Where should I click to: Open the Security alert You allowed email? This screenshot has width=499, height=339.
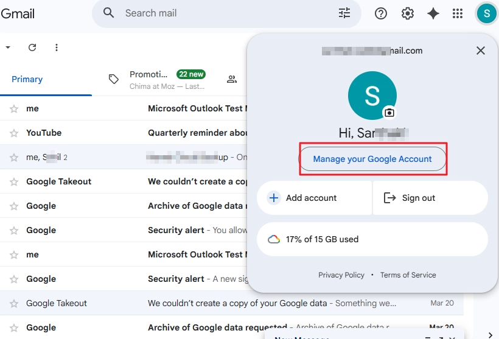pyautogui.click(x=124, y=230)
